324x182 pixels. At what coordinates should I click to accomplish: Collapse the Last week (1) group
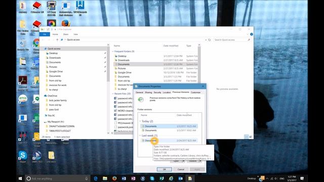140,135
